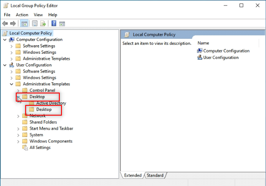Toggle Show/Hide Console Tree toolbar icon
The width and height of the screenshot is (266, 186).
pyautogui.click(x=24, y=23)
